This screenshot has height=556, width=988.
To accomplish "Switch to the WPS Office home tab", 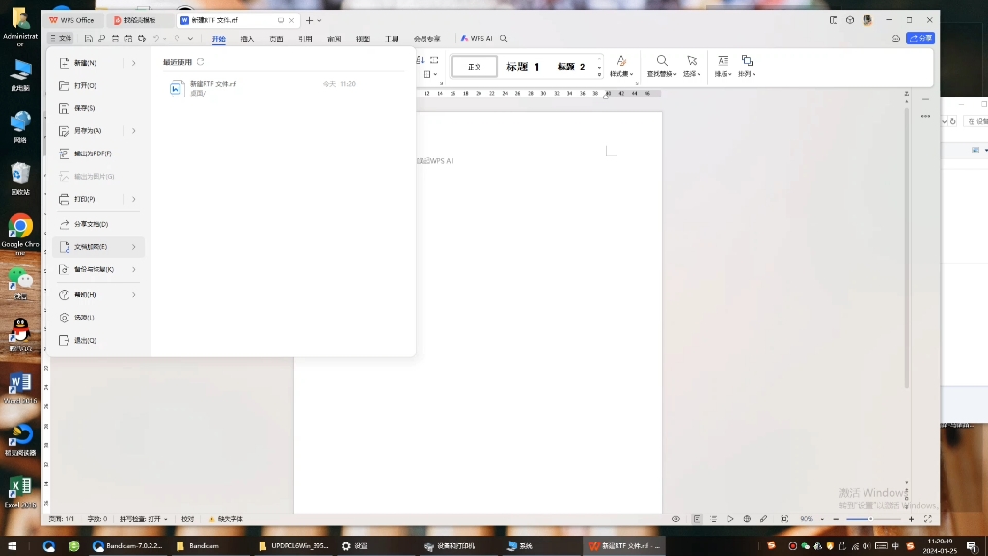I will click(71, 20).
